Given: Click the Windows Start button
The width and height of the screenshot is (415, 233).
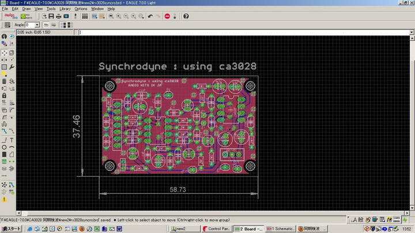Looking at the screenshot, I should click(12, 228).
